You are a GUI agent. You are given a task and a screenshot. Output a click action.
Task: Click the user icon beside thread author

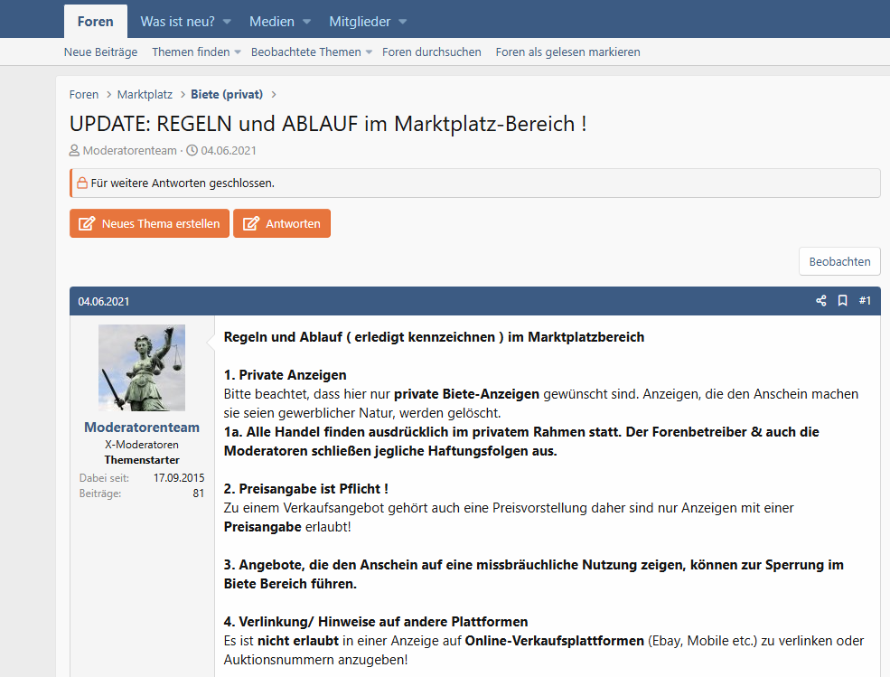click(x=75, y=151)
